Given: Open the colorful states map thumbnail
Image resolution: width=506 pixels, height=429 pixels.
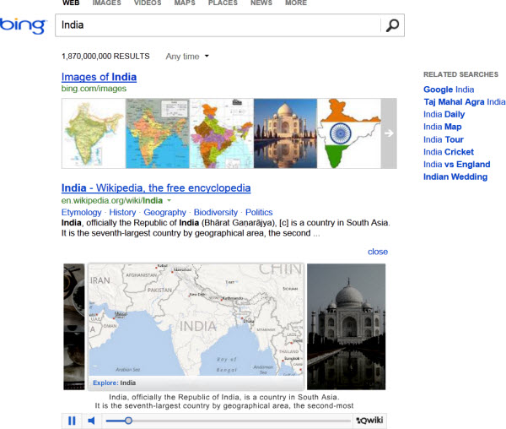Looking at the screenshot, I should pyautogui.click(x=222, y=133).
